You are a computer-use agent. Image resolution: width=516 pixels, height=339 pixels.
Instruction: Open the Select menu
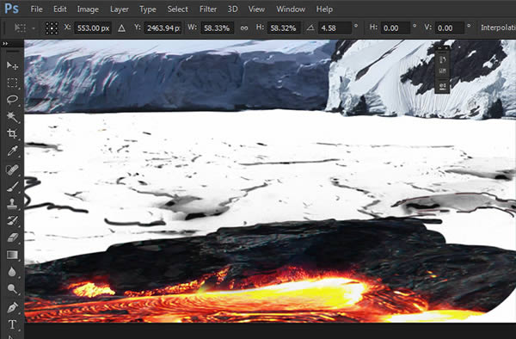click(x=178, y=9)
